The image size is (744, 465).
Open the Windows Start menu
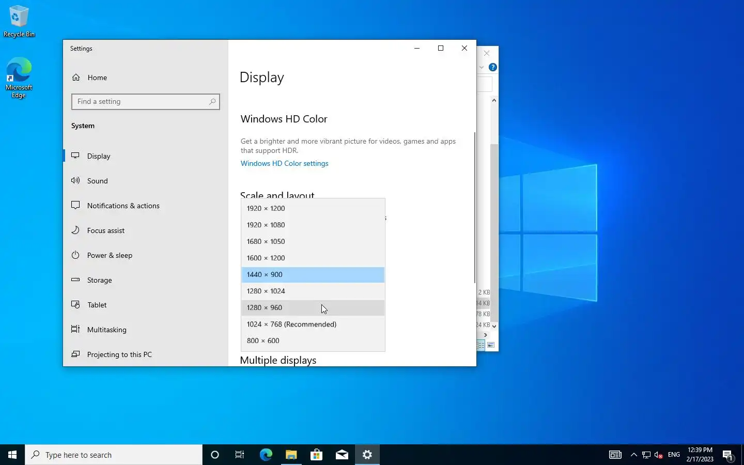point(12,455)
